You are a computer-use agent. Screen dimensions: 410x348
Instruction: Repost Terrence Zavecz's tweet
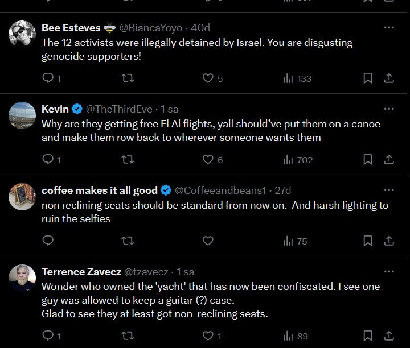(128, 336)
